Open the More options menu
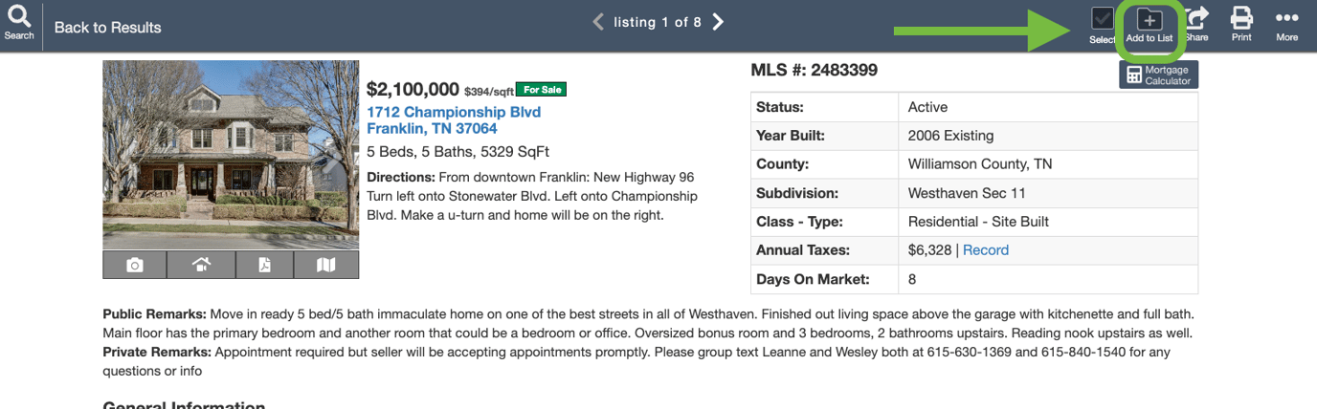This screenshot has width=1317, height=409. pos(1287,21)
